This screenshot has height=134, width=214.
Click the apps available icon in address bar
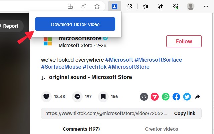70,6
